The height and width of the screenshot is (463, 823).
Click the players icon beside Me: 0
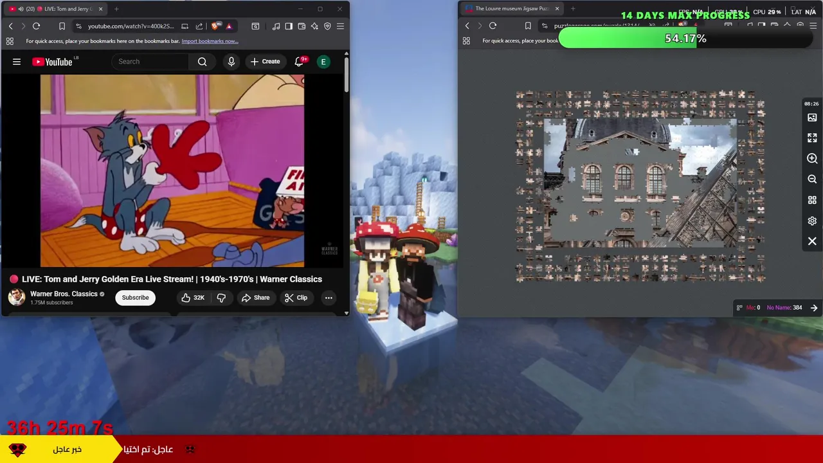coord(739,307)
